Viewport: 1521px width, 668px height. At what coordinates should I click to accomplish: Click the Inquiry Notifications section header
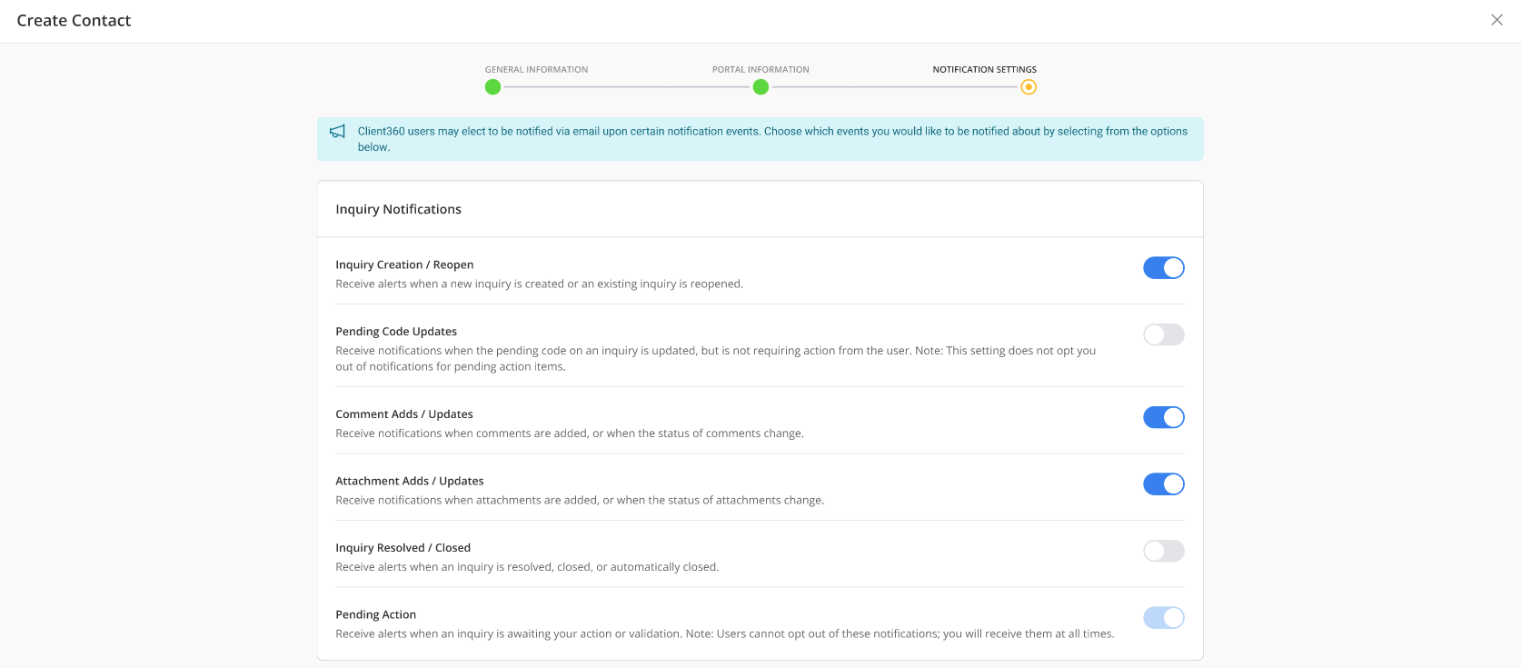398,209
